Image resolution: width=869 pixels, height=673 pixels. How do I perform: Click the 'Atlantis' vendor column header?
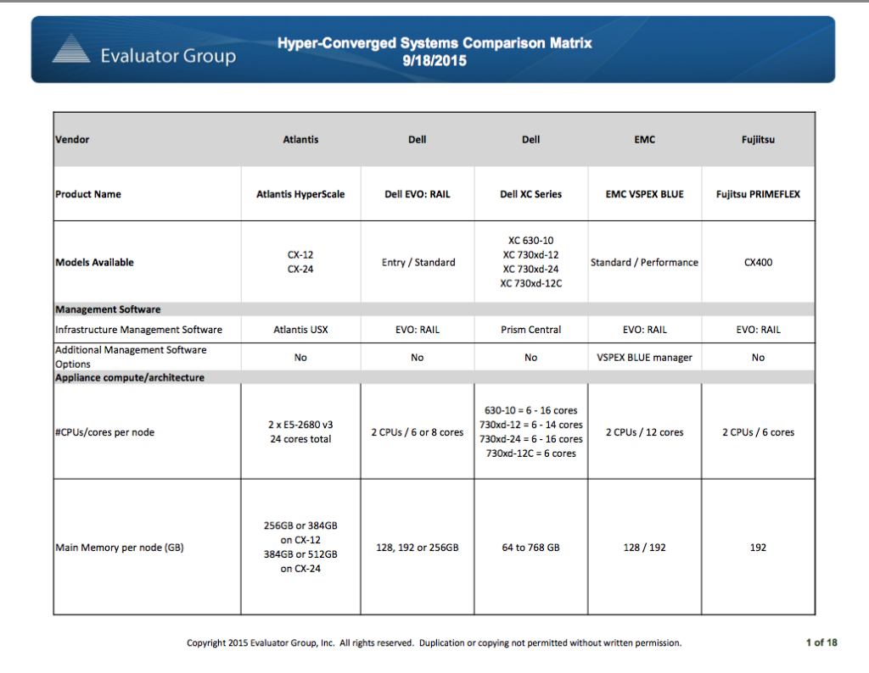[x=300, y=140]
